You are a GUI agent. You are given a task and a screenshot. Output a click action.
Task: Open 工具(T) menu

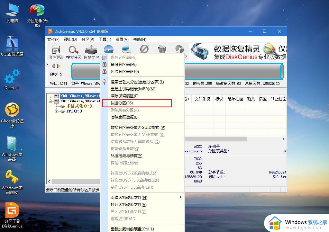(105, 40)
